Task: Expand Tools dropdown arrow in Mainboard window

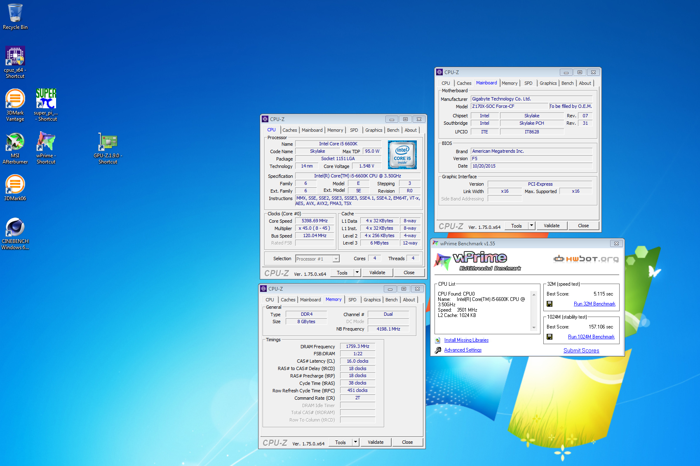Action: tap(532, 226)
